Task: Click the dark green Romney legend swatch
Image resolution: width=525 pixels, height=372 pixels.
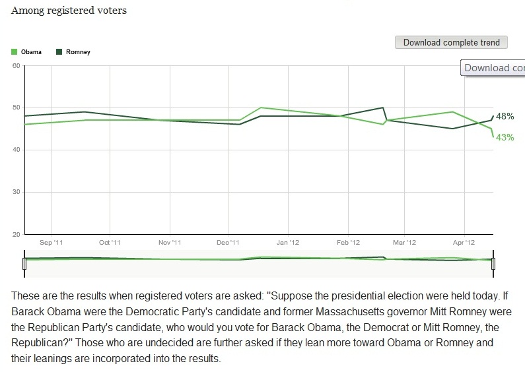Action: [x=59, y=52]
